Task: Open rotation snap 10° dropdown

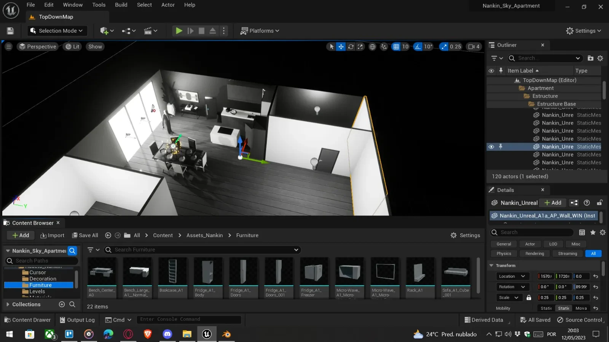Action: 428,47
